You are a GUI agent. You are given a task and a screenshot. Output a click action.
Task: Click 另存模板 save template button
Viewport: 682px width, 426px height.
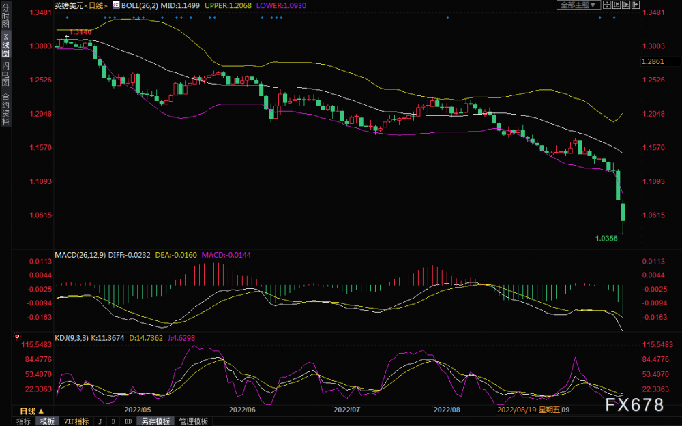click(155, 421)
